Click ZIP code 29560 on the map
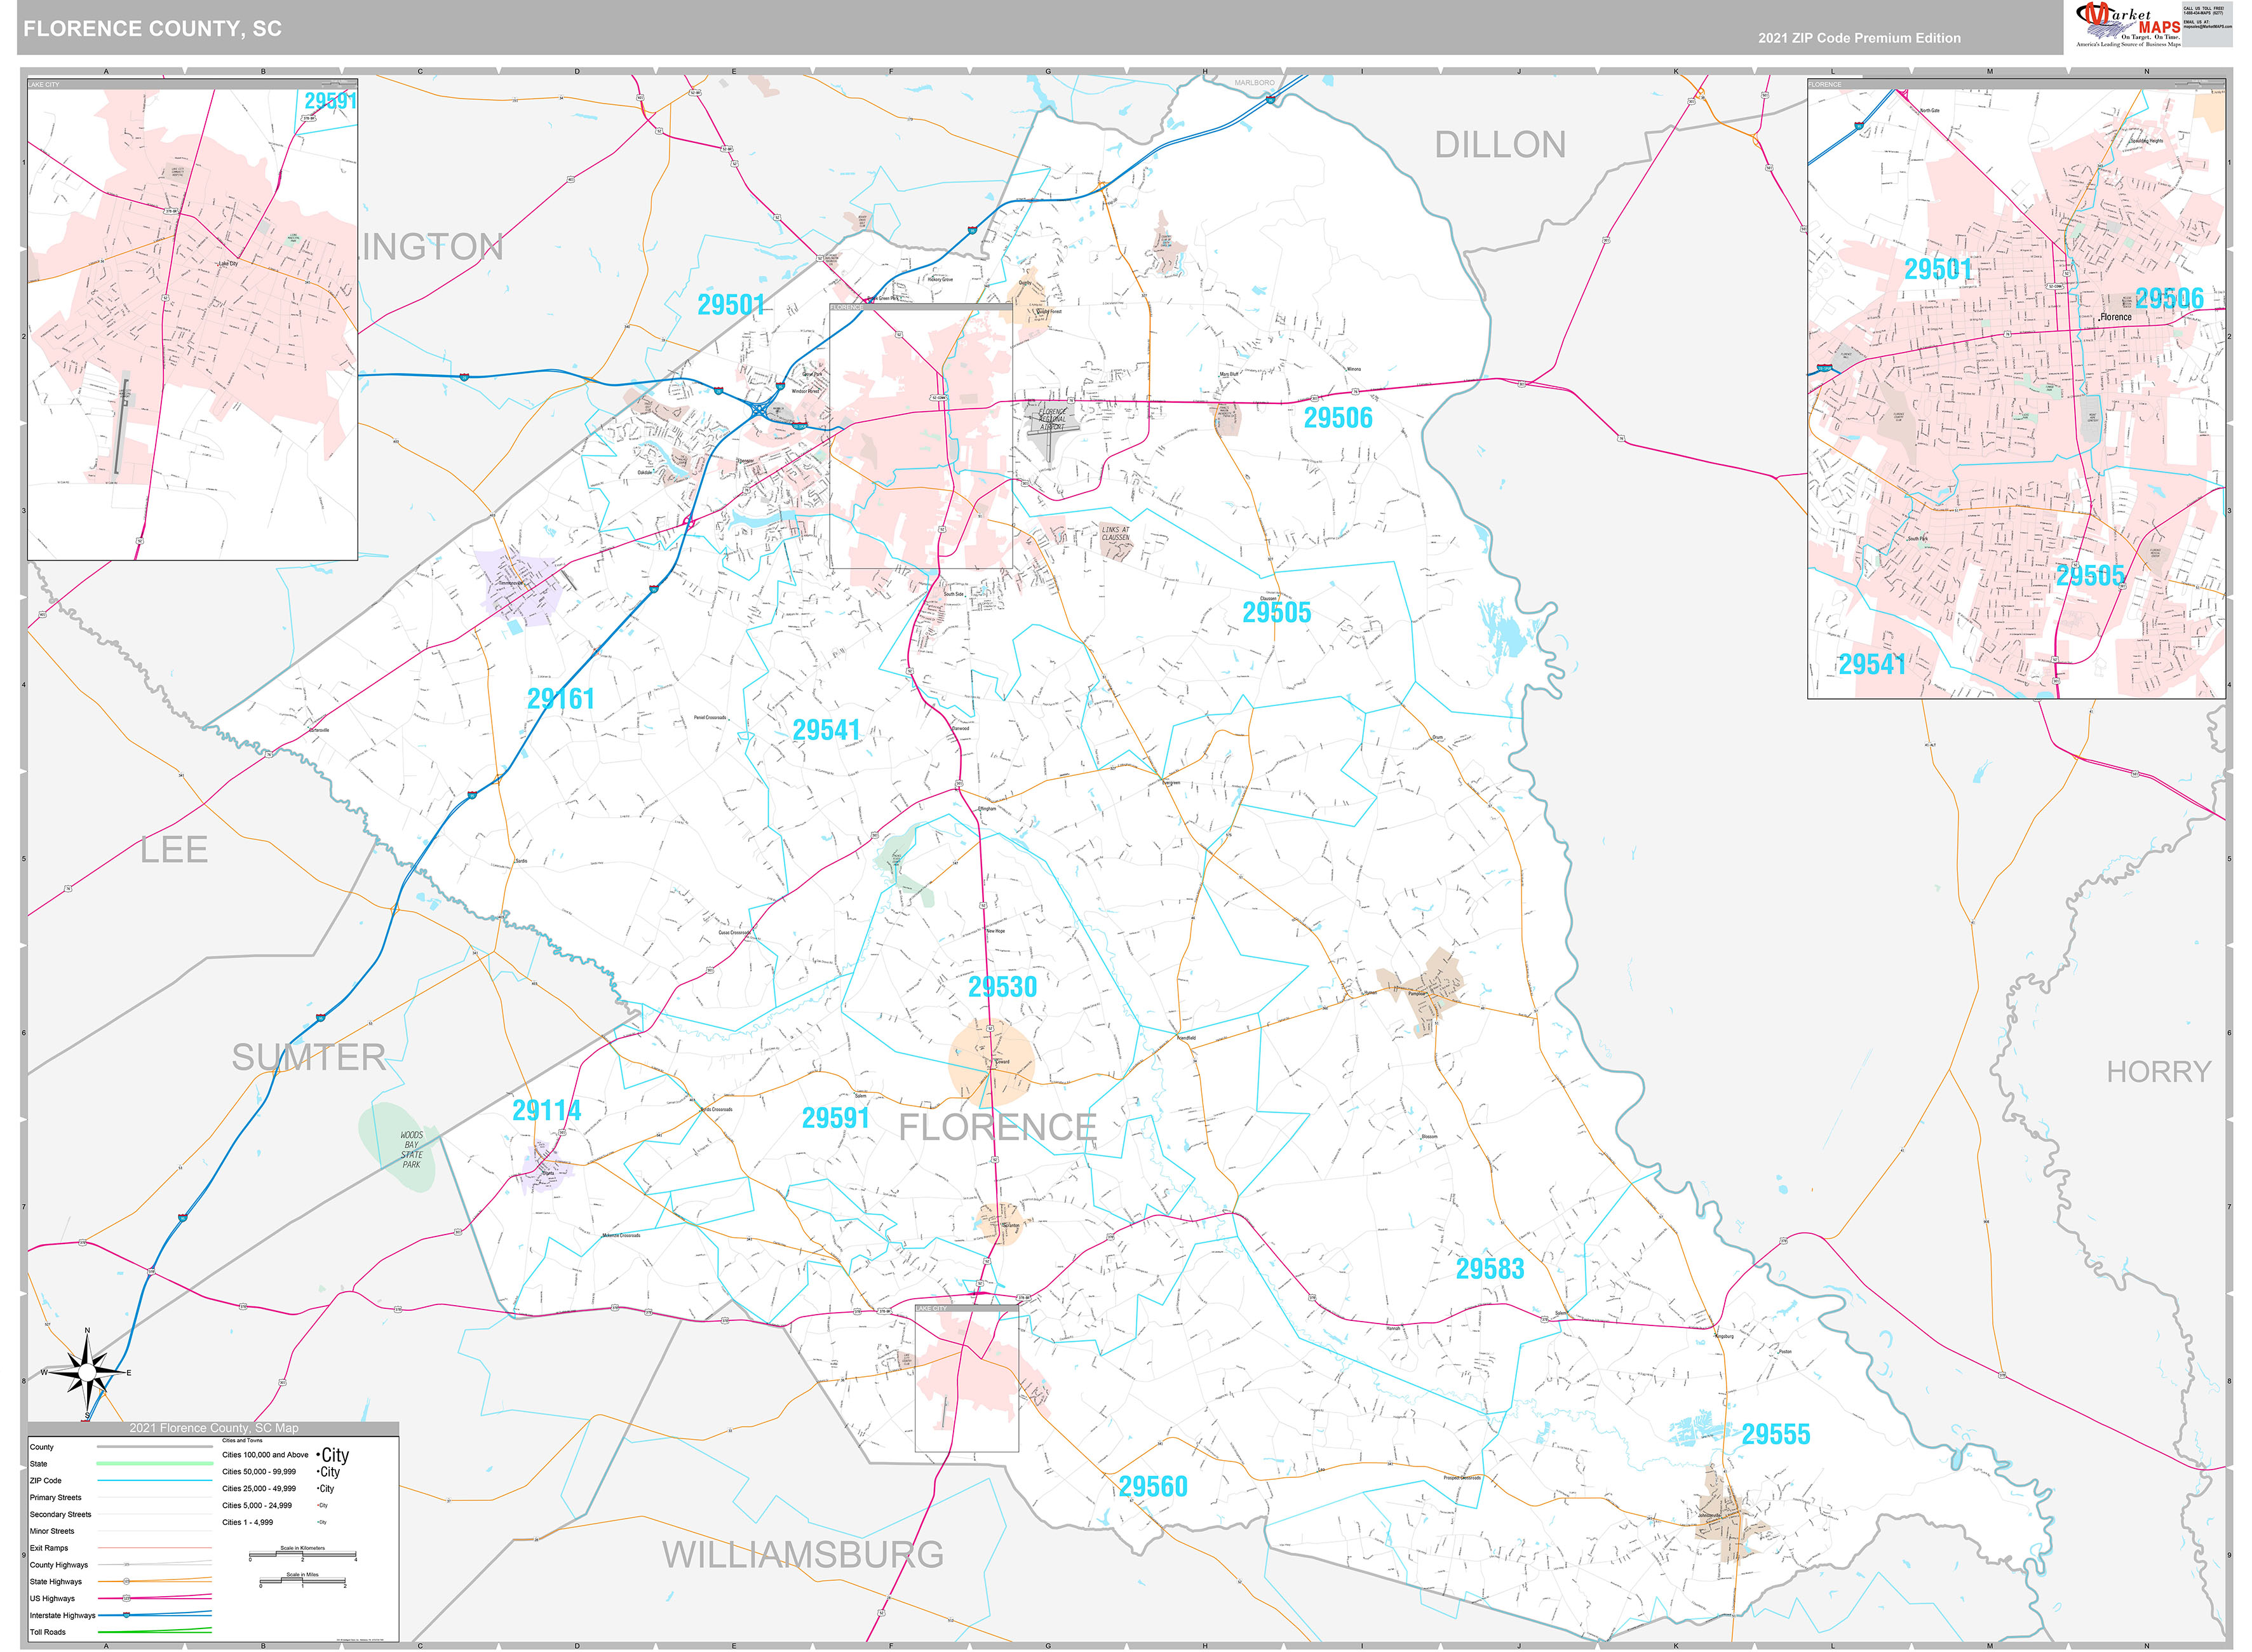Image resolution: width=2252 pixels, height=1652 pixels. (x=1154, y=1487)
